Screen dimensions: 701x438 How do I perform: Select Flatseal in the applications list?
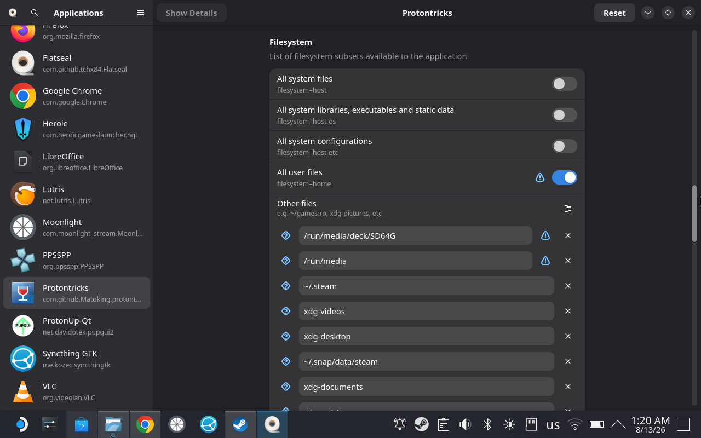click(77, 63)
